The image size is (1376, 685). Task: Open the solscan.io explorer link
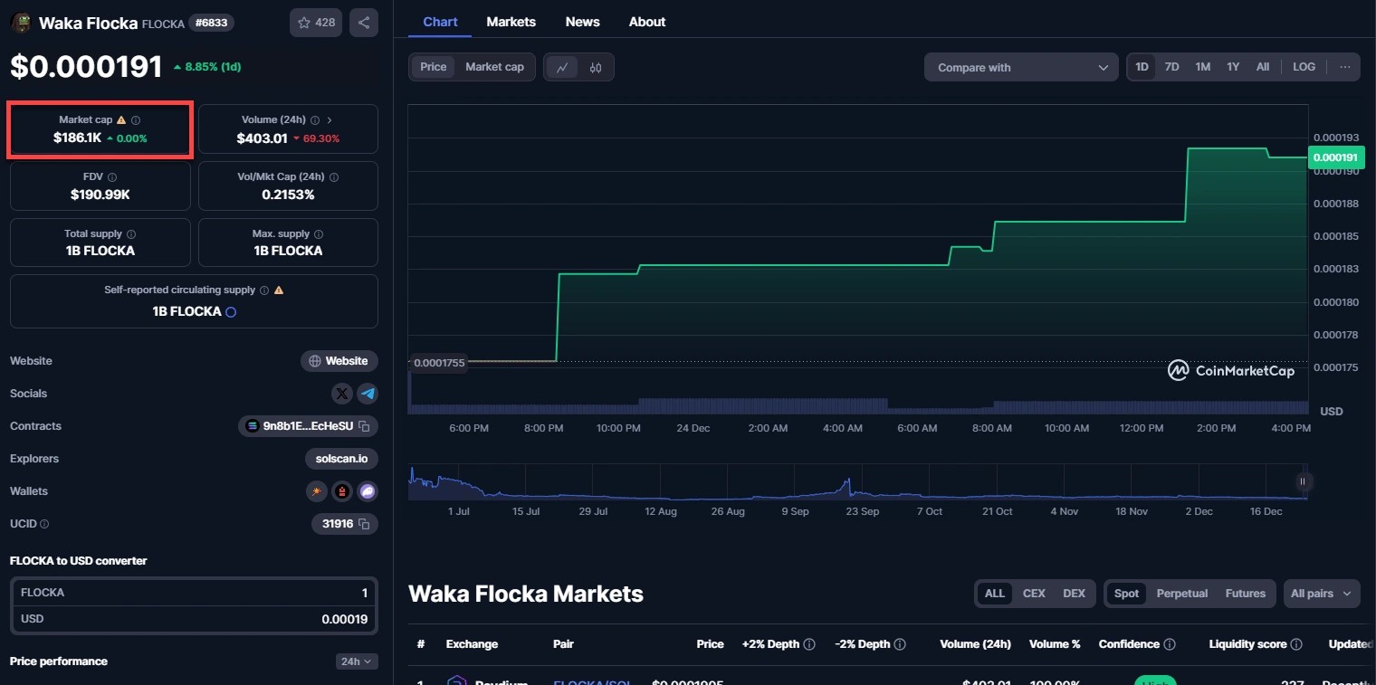coord(341,459)
